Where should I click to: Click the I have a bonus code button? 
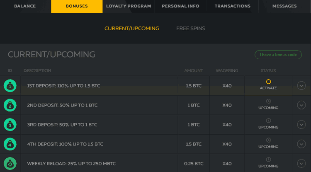click(278, 55)
